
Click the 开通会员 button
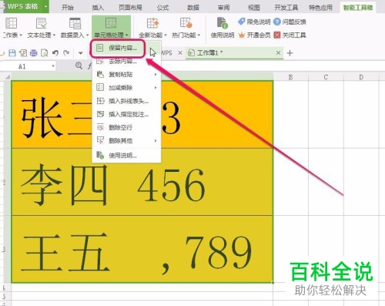[x=254, y=35]
